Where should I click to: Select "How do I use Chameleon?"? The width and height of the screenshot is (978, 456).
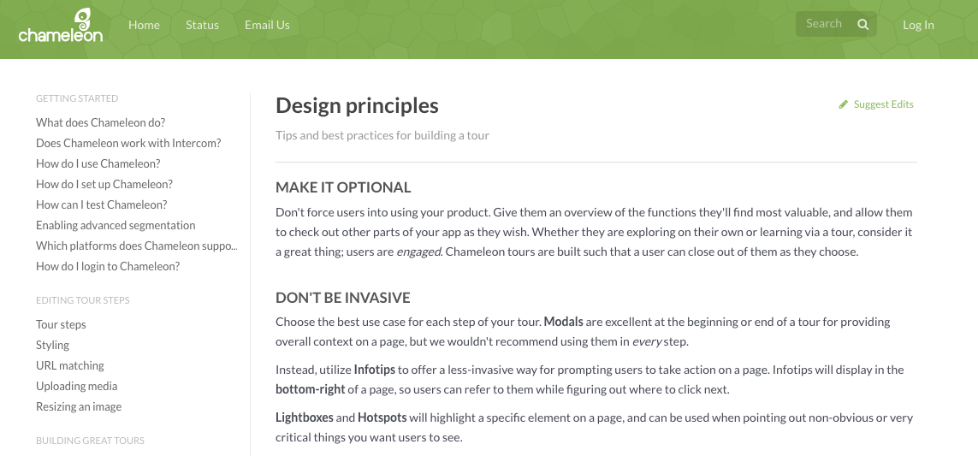[98, 163]
